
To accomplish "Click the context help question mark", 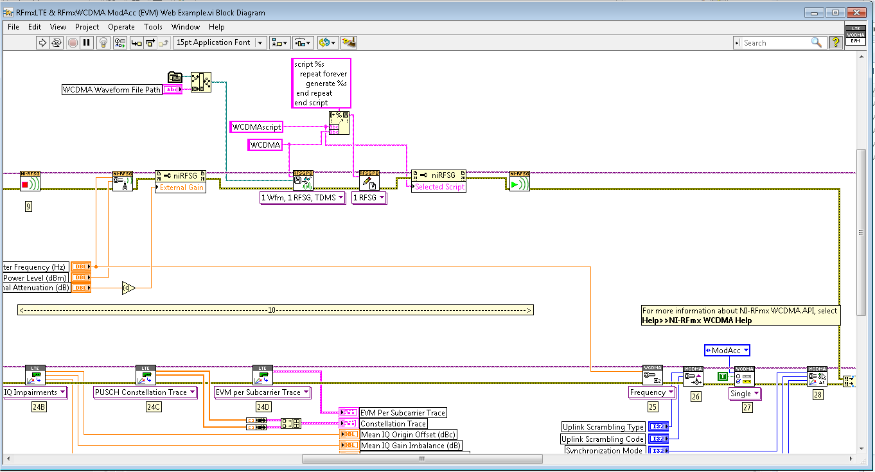I will (835, 42).
